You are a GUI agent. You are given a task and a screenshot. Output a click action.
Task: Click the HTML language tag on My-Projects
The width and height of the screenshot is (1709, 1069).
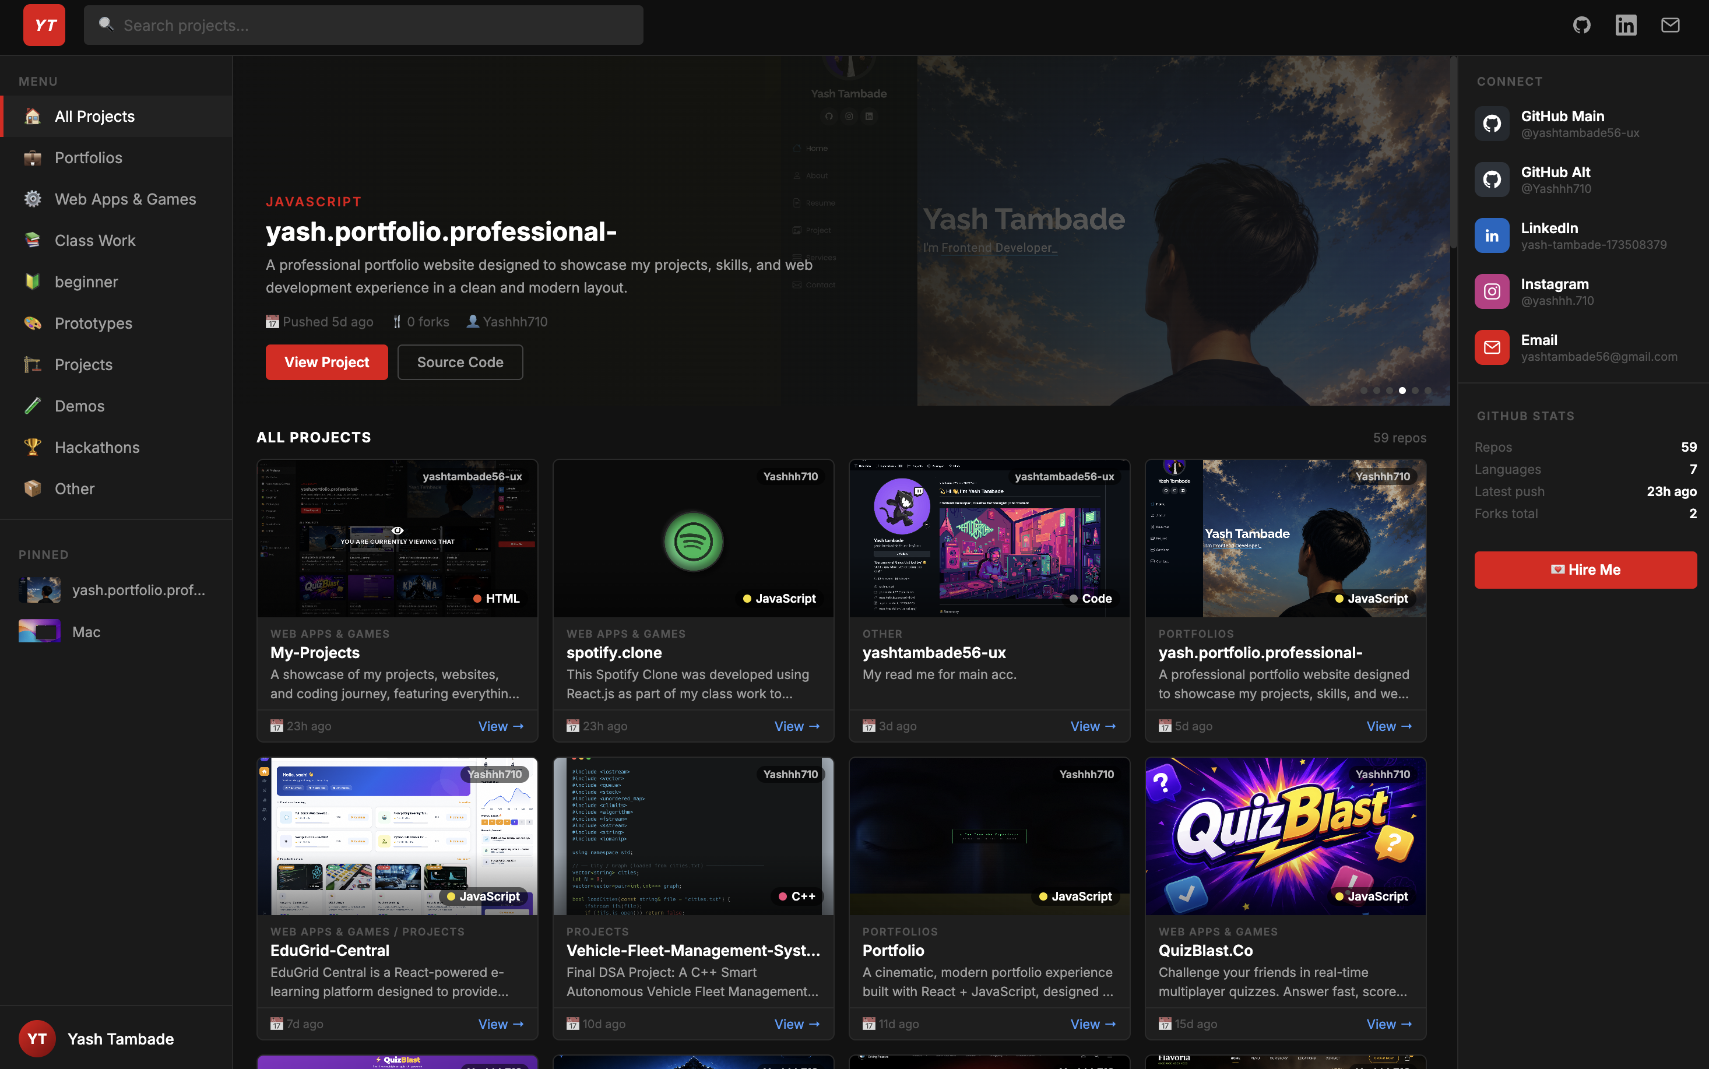point(497,598)
